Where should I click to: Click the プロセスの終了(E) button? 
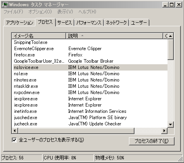[x=152, y=141]
